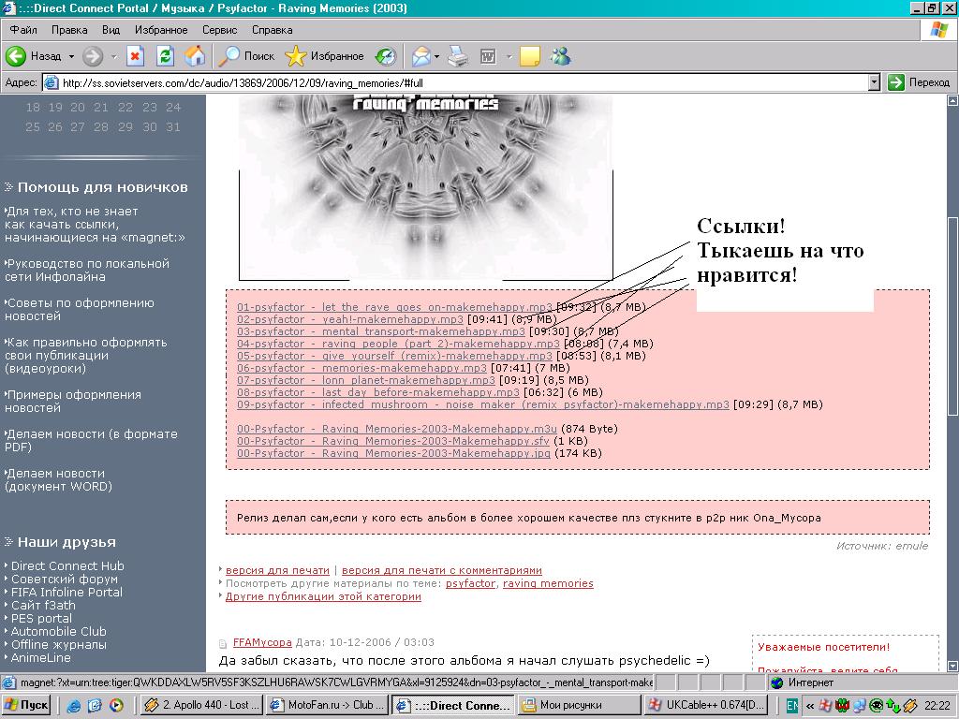Viewport: 959px width, 719px height.
Task: Open raving memories topic tag link
Action: point(548,583)
